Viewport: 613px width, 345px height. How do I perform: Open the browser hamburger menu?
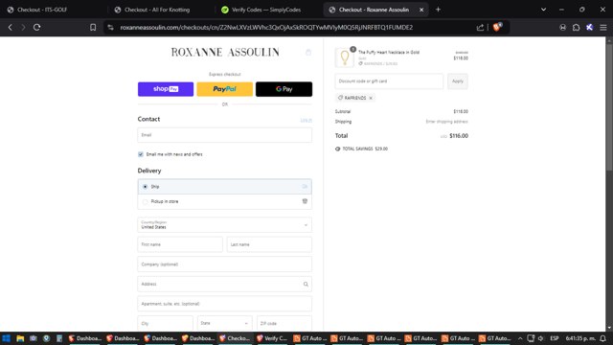pyautogui.click(x=603, y=28)
